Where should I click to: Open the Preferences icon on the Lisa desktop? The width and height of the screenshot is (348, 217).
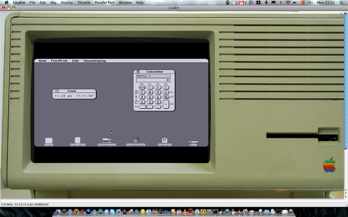(x=107, y=142)
